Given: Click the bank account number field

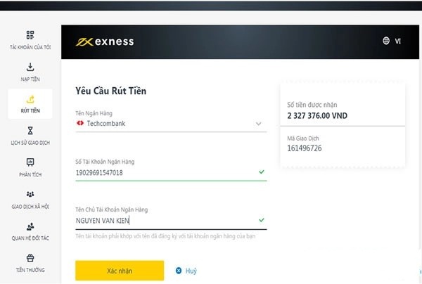Looking at the screenshot, I should (x=171, y=172).
